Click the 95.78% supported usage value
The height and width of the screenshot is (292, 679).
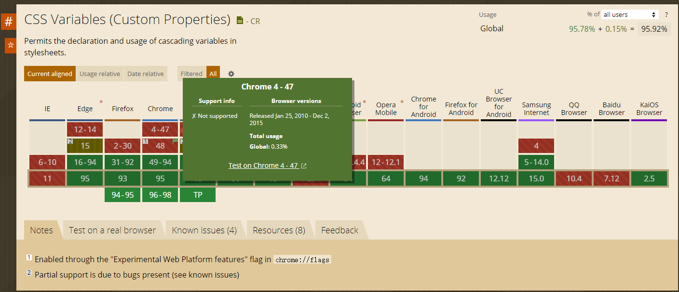[x=582, y=29]
